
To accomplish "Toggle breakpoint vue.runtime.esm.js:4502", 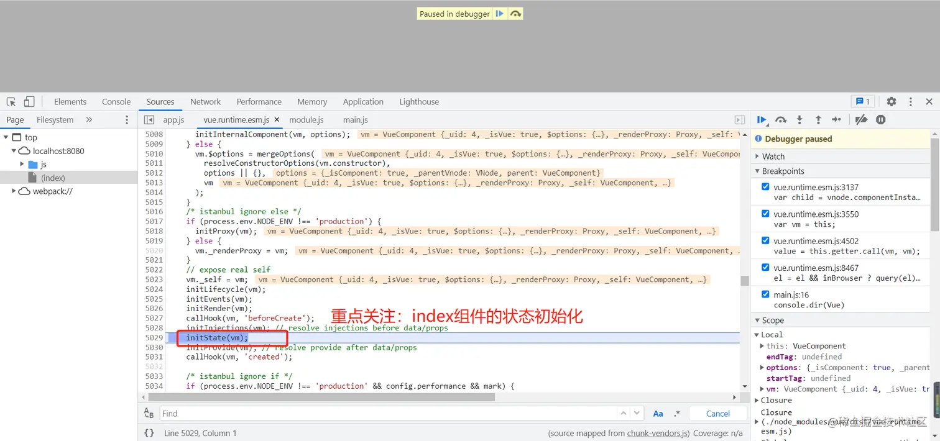I will coord(765,240).
